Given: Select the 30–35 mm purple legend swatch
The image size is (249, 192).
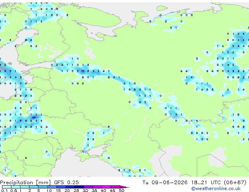Looking at the screenshot, I should click(88, 187).
